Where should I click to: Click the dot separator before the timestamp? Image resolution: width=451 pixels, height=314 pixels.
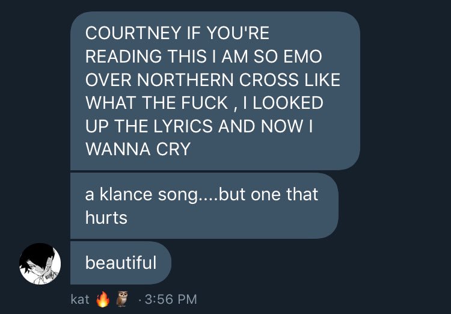(x=140, y=300)
